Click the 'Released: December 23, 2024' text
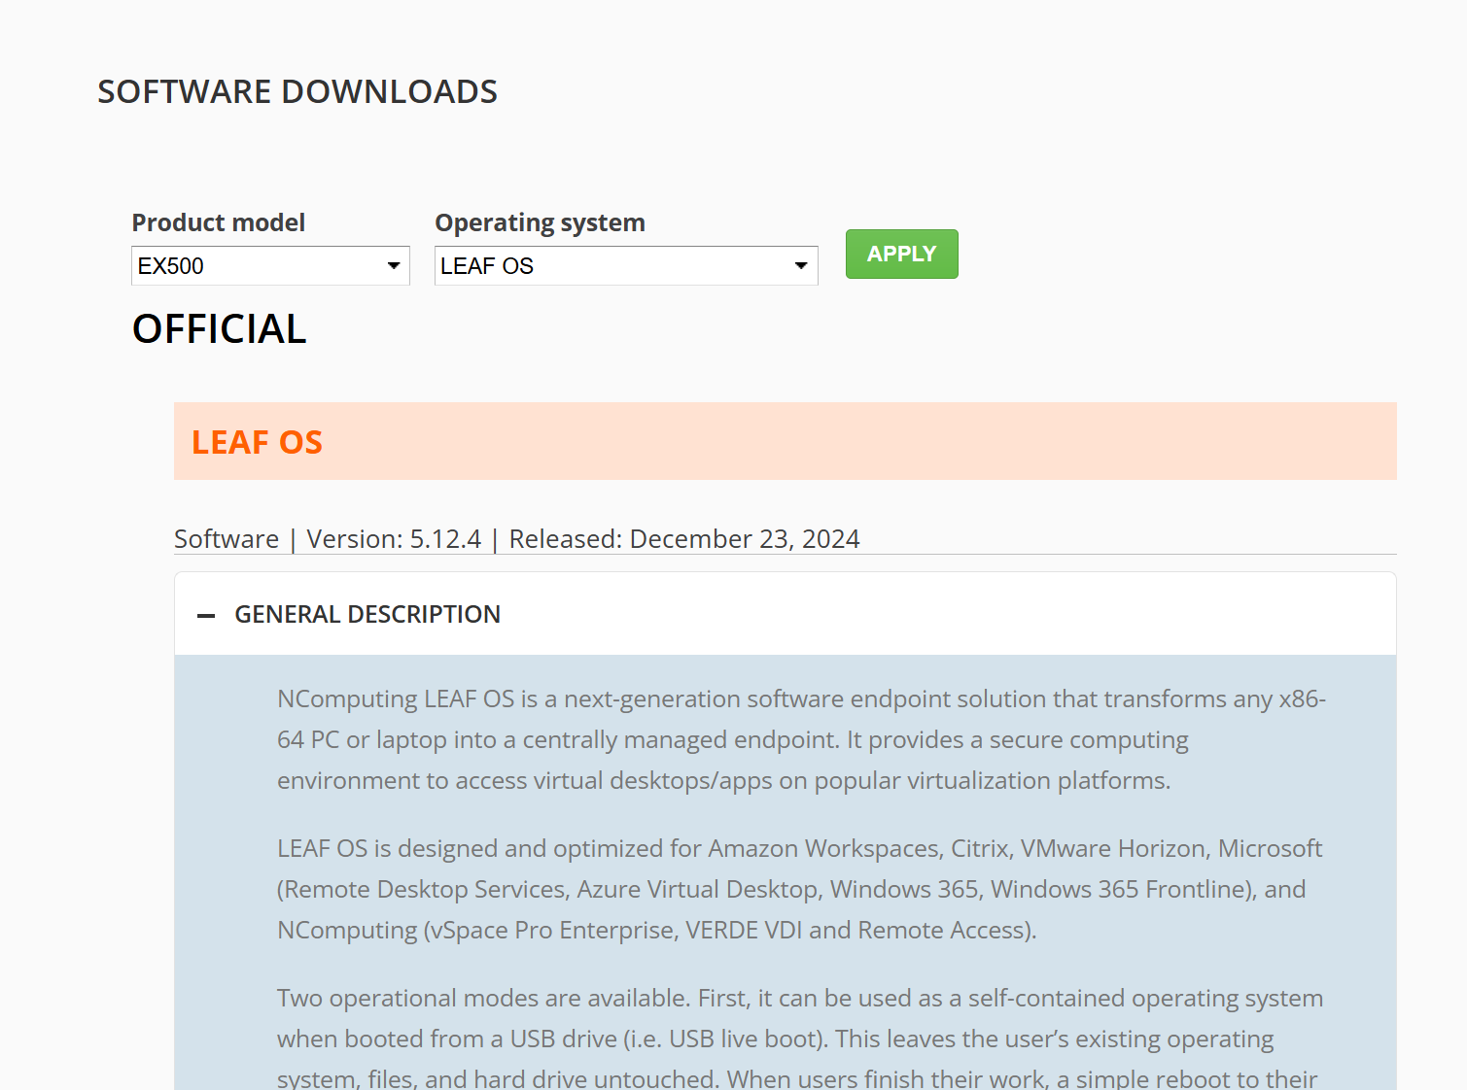Image resolution: width=1467 pixels, height=1090 pixels. 684,538
